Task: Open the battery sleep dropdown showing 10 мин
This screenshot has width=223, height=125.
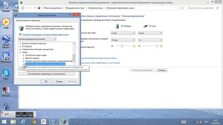Action: tap(123, 40)
